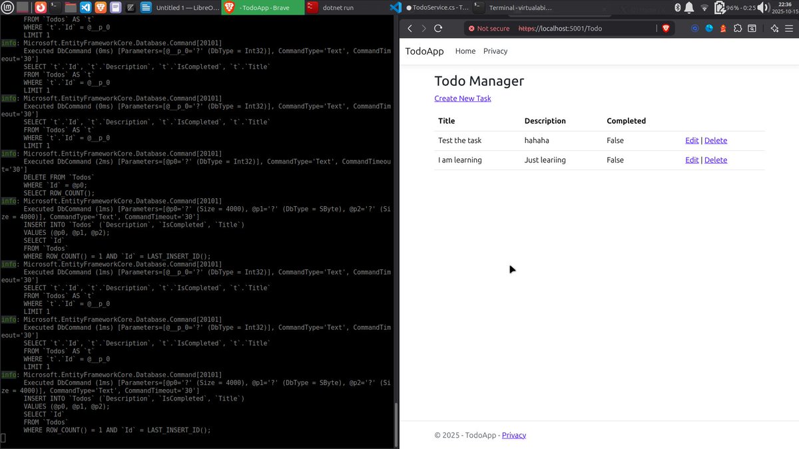This screenshot has width=799, height=449.
Task: Open clock showing 22:36
Action: pyautogui.click(x=784, y=8)
